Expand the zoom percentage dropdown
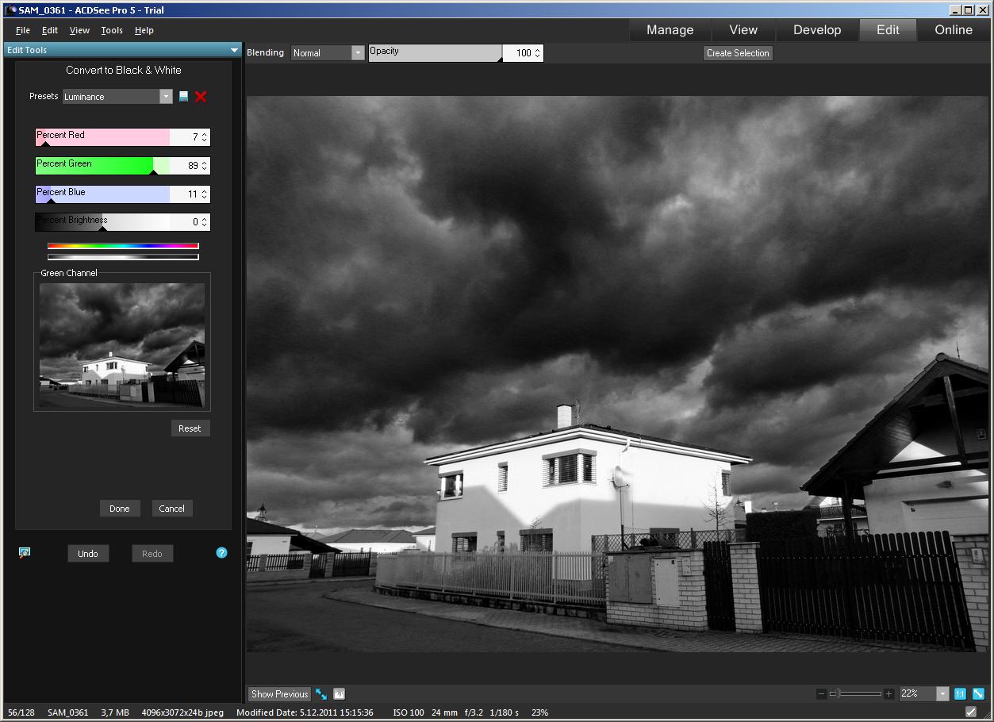994x722 pixels. point(942,693)
